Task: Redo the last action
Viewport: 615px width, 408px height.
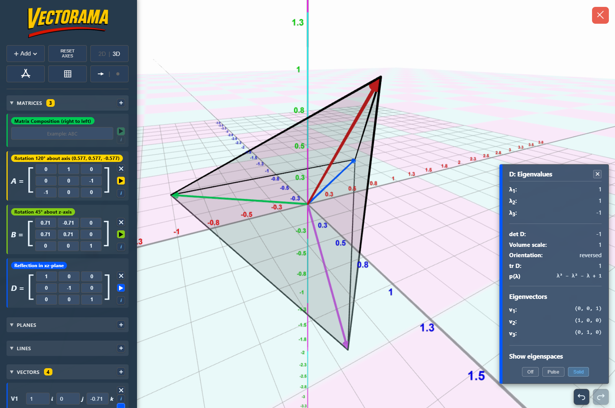Action: pos(601,397)
